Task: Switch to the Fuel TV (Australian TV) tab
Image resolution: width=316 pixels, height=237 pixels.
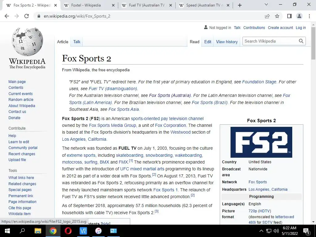Action: click(147, 6)
